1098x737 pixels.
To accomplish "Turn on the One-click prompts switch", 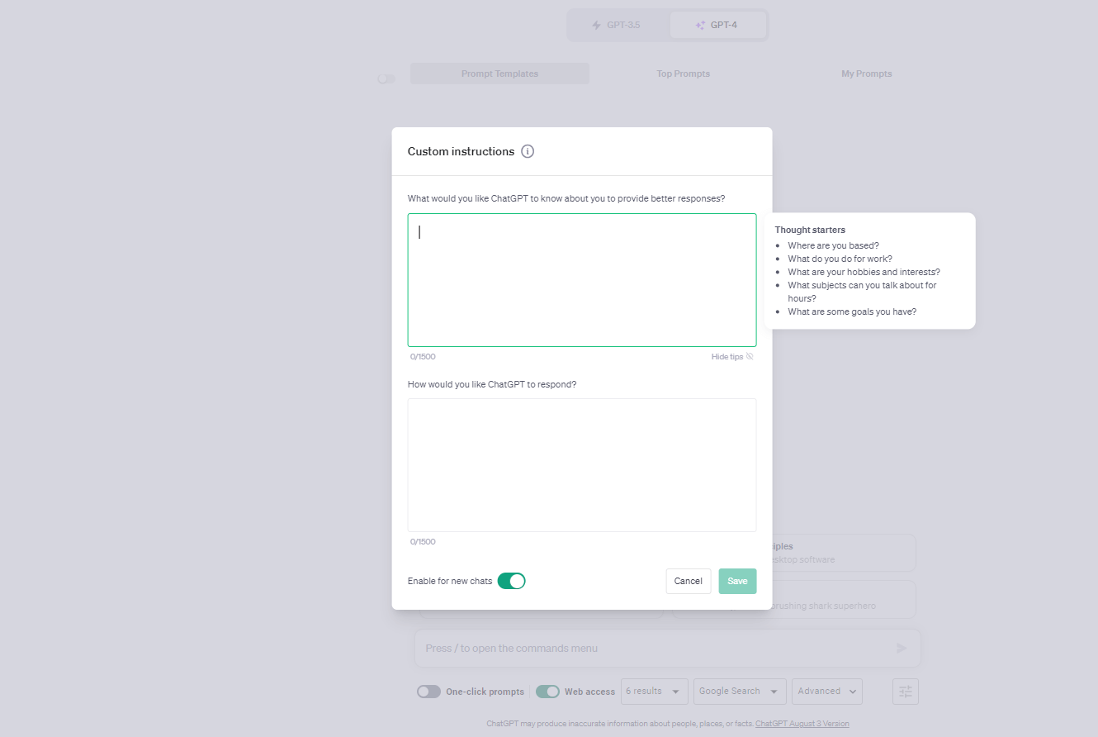I will (428, 692).
